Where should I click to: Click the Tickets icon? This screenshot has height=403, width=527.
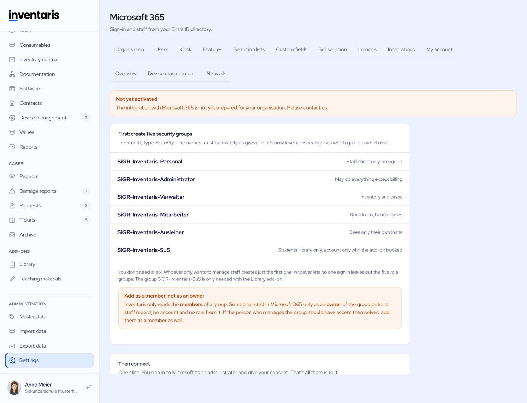pos(12,220)
